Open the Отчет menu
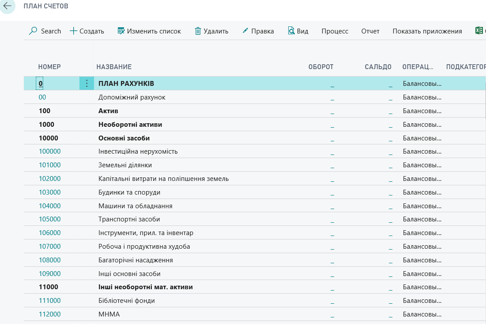486x324 pixels. coord(370,31)
